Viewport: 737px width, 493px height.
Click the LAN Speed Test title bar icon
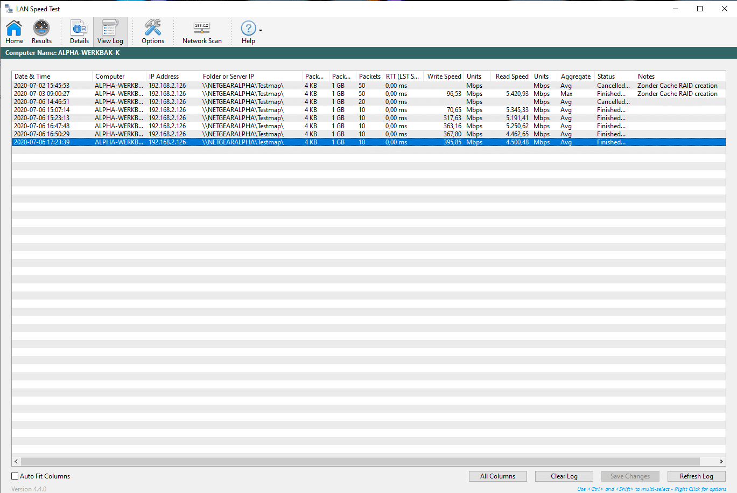pos(9,9)
